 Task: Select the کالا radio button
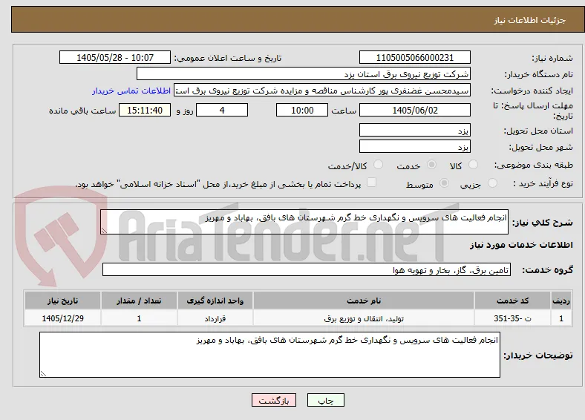473,165
